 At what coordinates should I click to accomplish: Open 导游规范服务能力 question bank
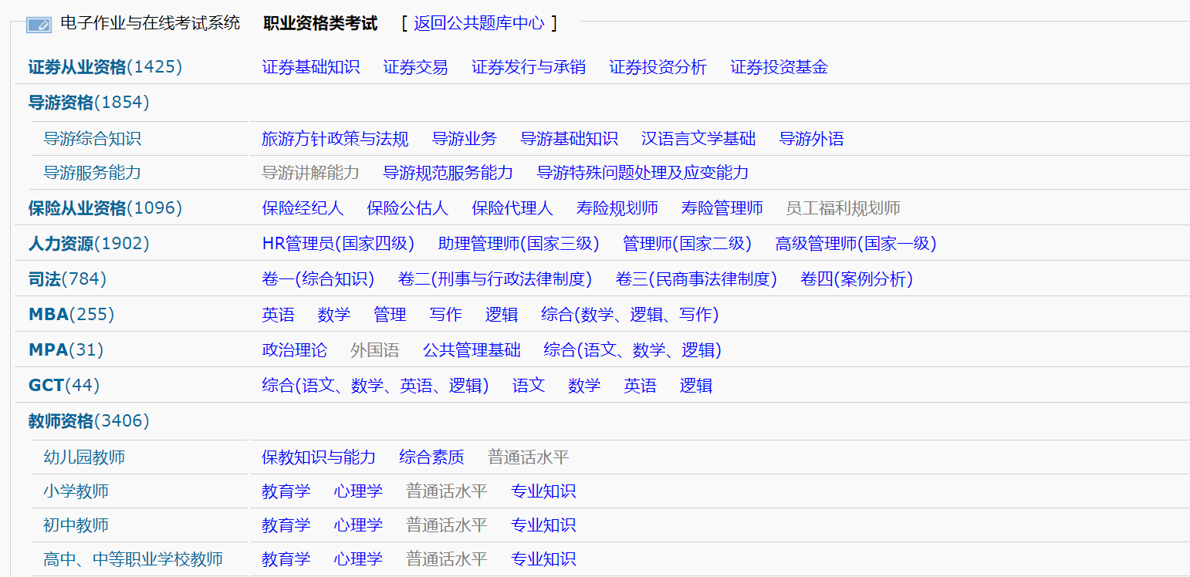coord(448,173)
